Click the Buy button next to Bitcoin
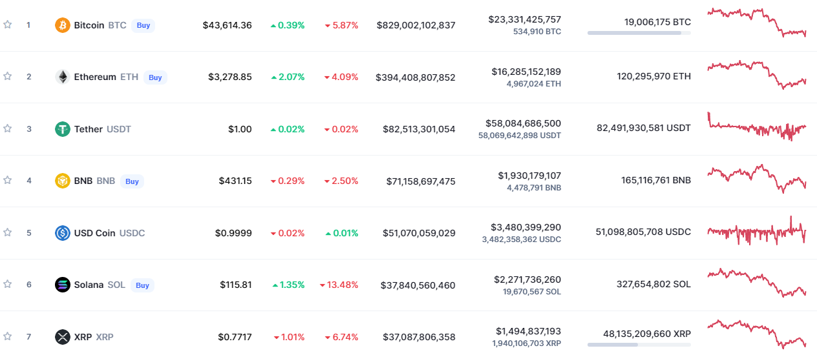This screenshot has width=817, height=357. pyautogui.click(x=143, y=25)
